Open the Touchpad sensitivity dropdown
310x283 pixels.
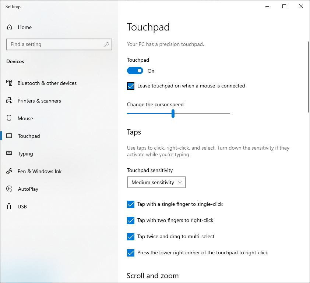pos(156,182)
